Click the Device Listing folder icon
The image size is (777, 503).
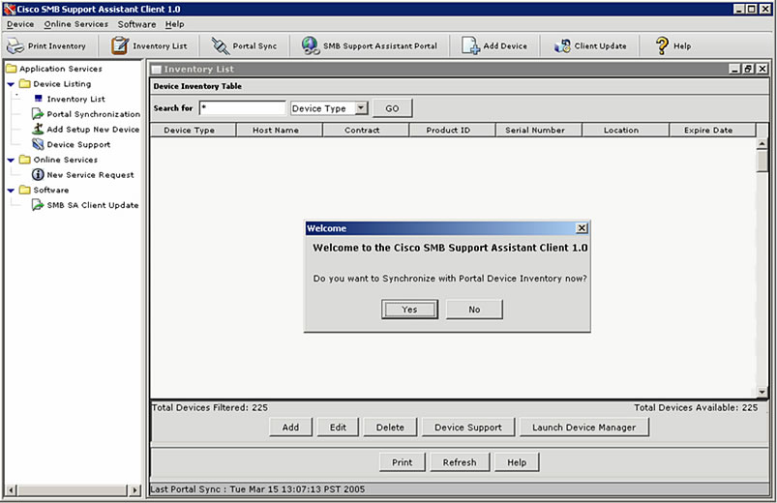(25, 84)
